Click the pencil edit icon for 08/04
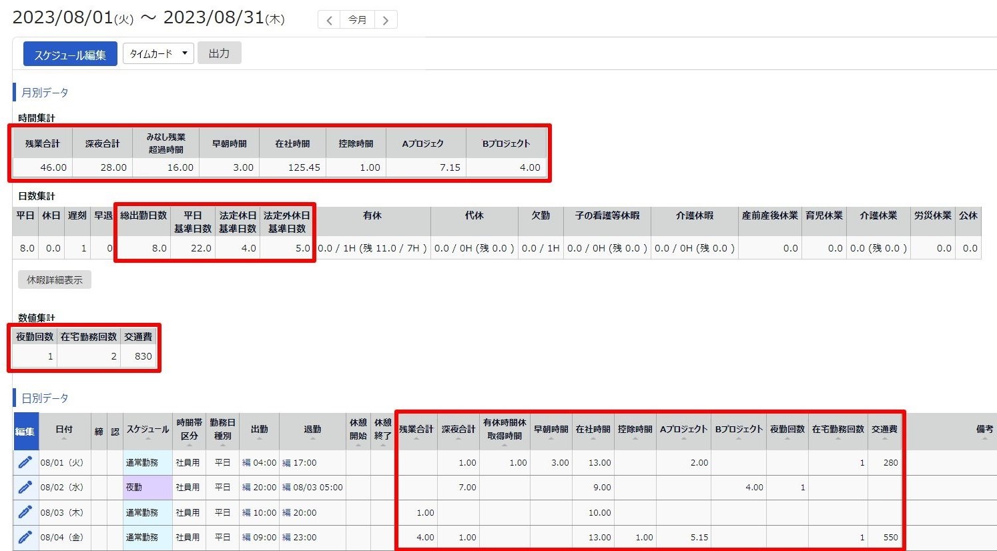Image resolution: width=997 pixels, height=551 pixels. pyautogui.click(x=25, y=537)
